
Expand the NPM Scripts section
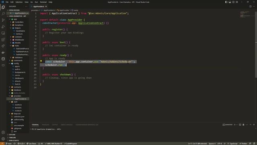pyautogui.click(x=18, y=141)
